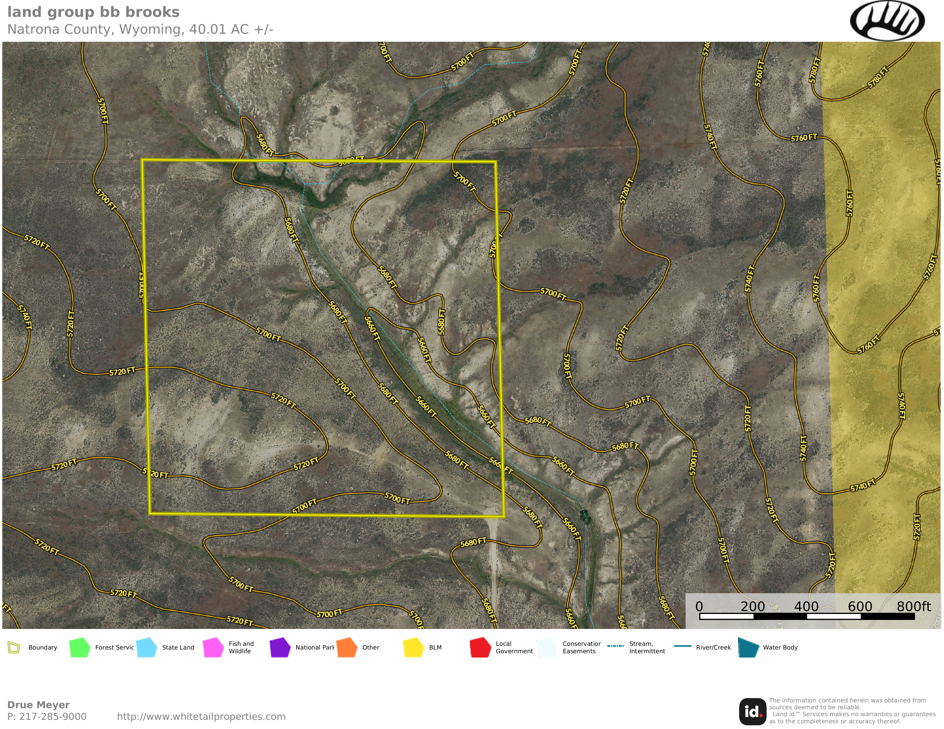The image size is (944, 729).
Task: Click the River/Creek solid line symbol
Action: pyautogui.click(x=682, y=646)
